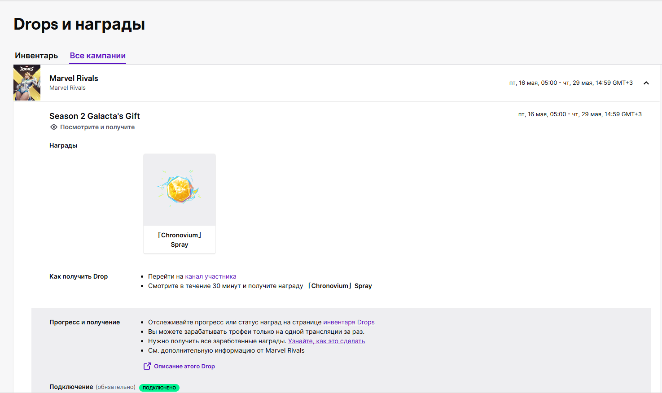The width and height of the screenshot is (662, 393).
Task: Select the Все кампании tab
Action: pyautogui.click(x=97, y=56)
